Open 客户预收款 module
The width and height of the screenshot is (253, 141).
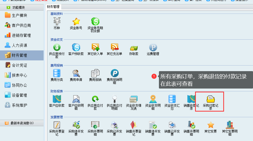point(76,48)
